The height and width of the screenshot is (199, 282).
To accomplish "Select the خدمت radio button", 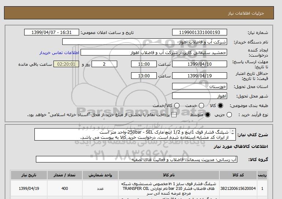I will (x=201, y=106).
